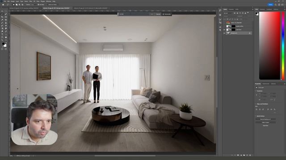
Task: Toggle Quick Mask mode icon
Action: (2, 49)
